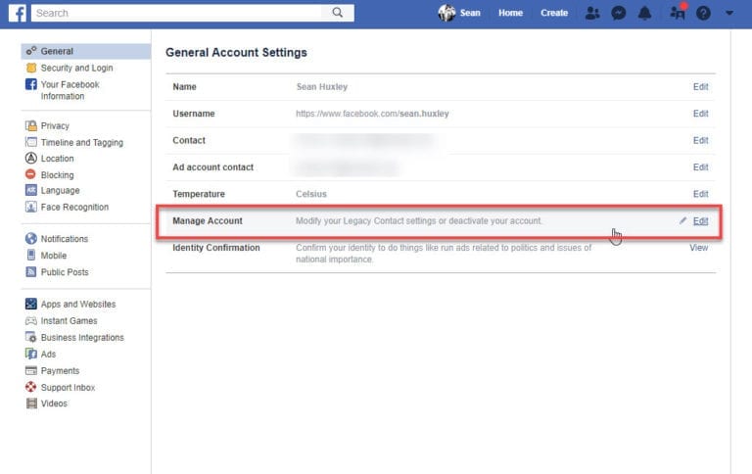Open Privacy settings label
This screenshot has width=752, height=474.
click(x=55, y=125)
